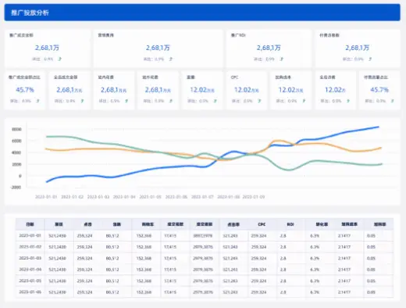Select the 2023-01-04 date cell in table

tap(30, 269)
